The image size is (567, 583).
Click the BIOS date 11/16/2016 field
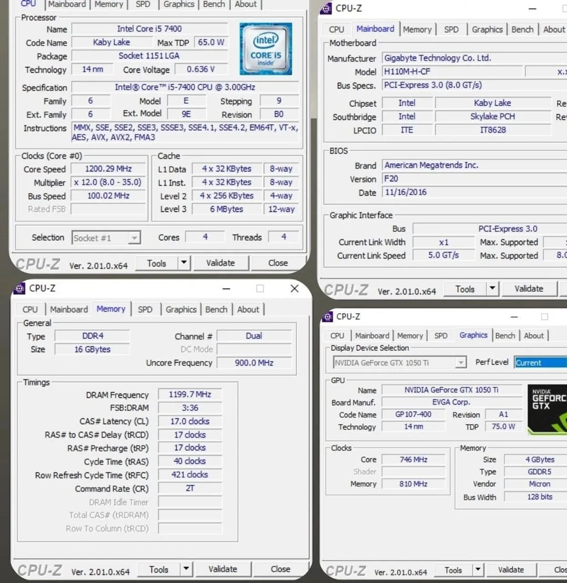coord(474,192)
